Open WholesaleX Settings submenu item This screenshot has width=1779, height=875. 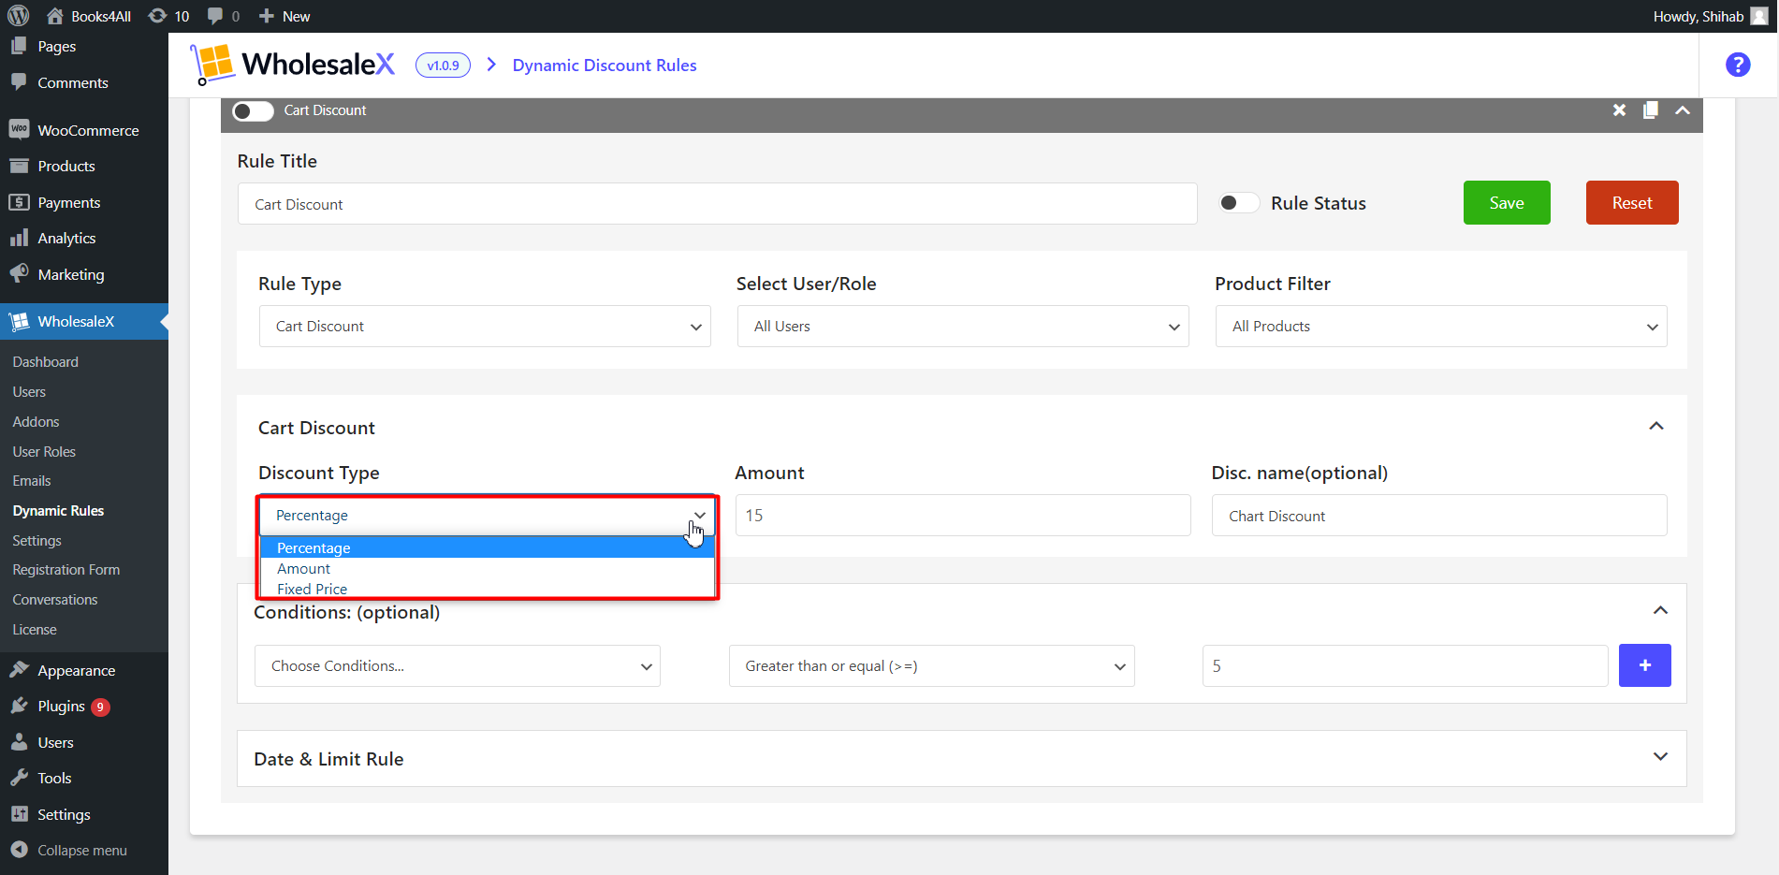point(36,540)
